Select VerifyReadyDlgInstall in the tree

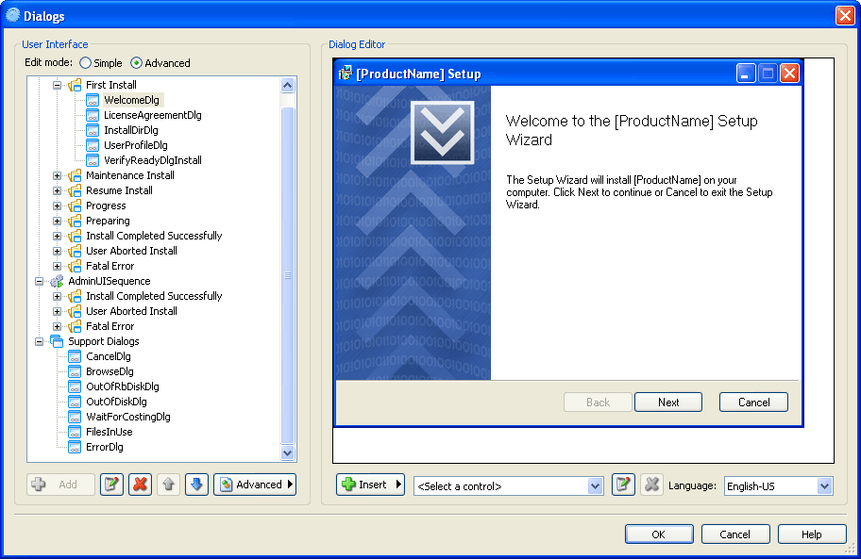[153, 160]
